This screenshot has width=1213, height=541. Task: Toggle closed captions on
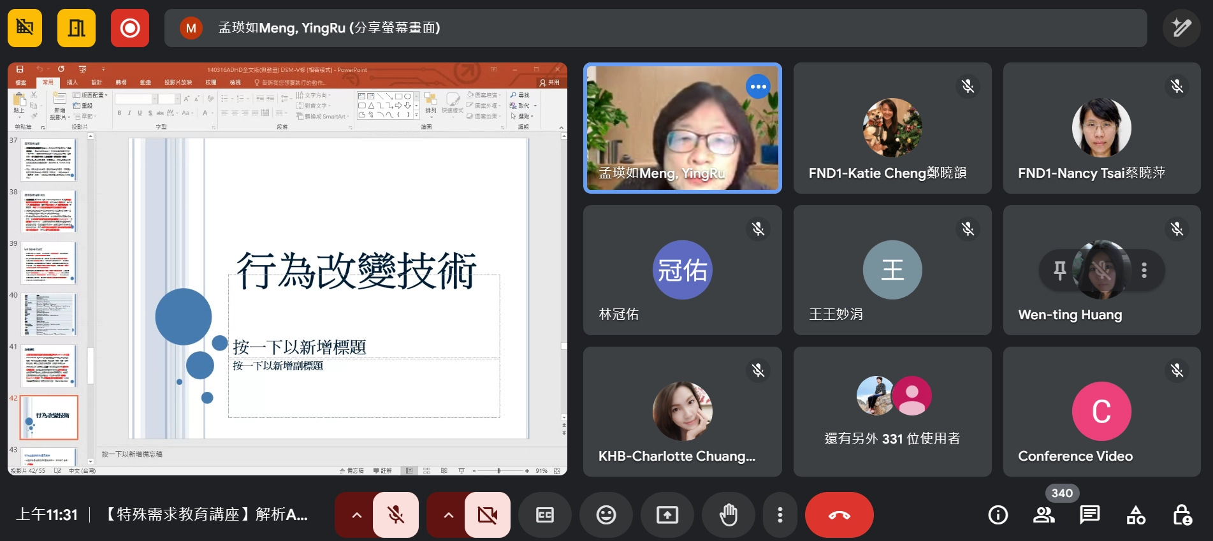pos(544,515)
